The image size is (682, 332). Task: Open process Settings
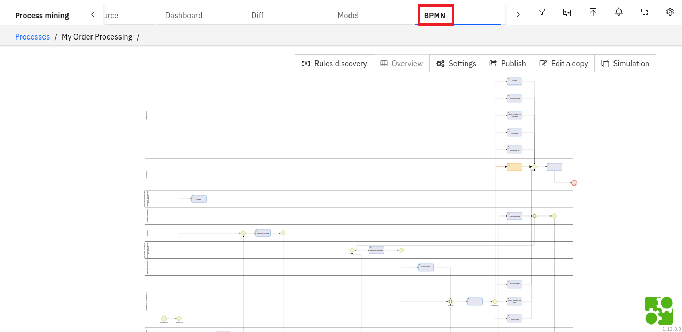pyautogui.click(x=456, y=63)
